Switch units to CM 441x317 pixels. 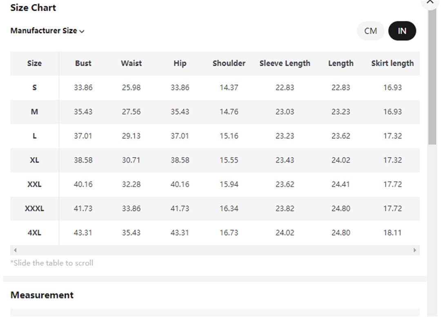coord(370,31)
